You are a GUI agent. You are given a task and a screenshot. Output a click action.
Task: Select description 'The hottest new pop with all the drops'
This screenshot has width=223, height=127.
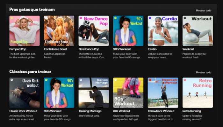92,56
